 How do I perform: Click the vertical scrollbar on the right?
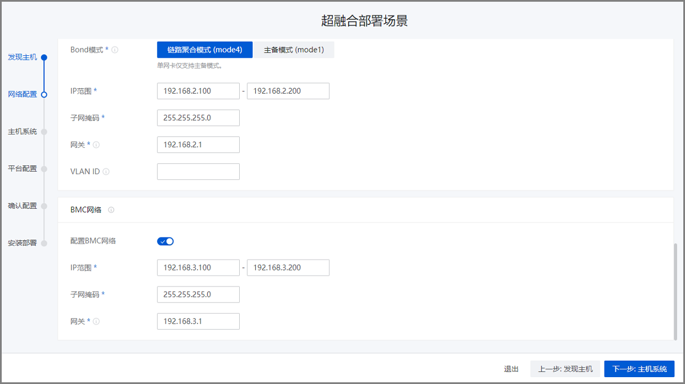click(x=675, y=291)
